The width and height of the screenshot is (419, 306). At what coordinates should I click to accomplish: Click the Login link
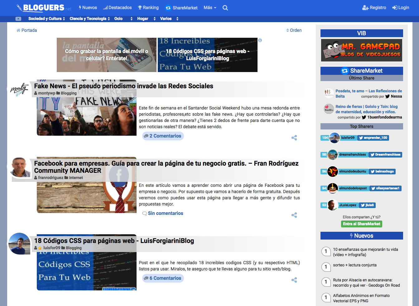coord(401,7)
